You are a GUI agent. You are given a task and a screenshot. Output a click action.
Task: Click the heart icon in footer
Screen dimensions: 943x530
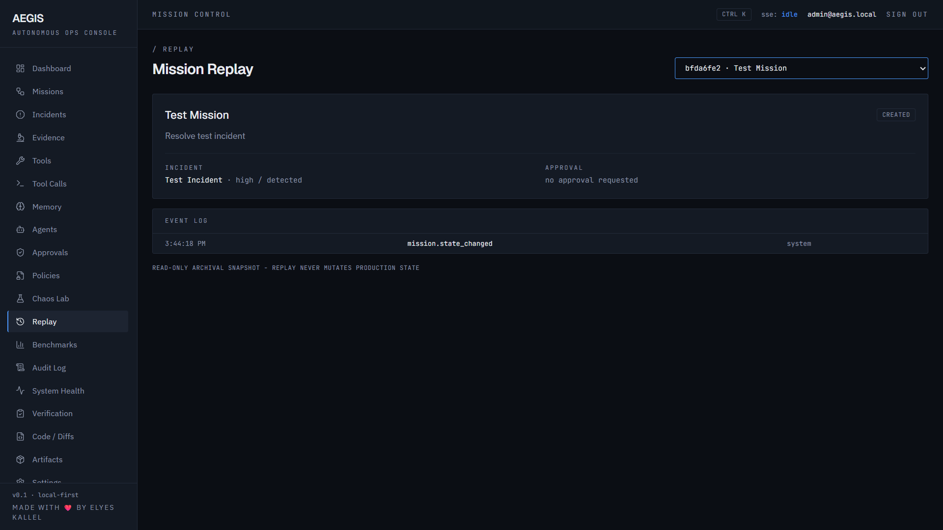click(x=68, y=508)
